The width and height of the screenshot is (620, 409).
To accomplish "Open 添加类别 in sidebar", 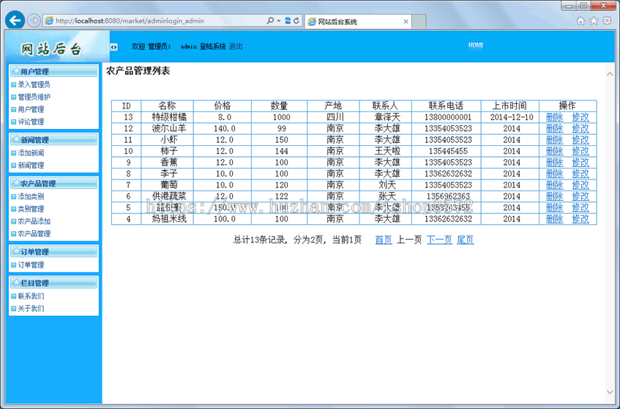I will point(31,196).
